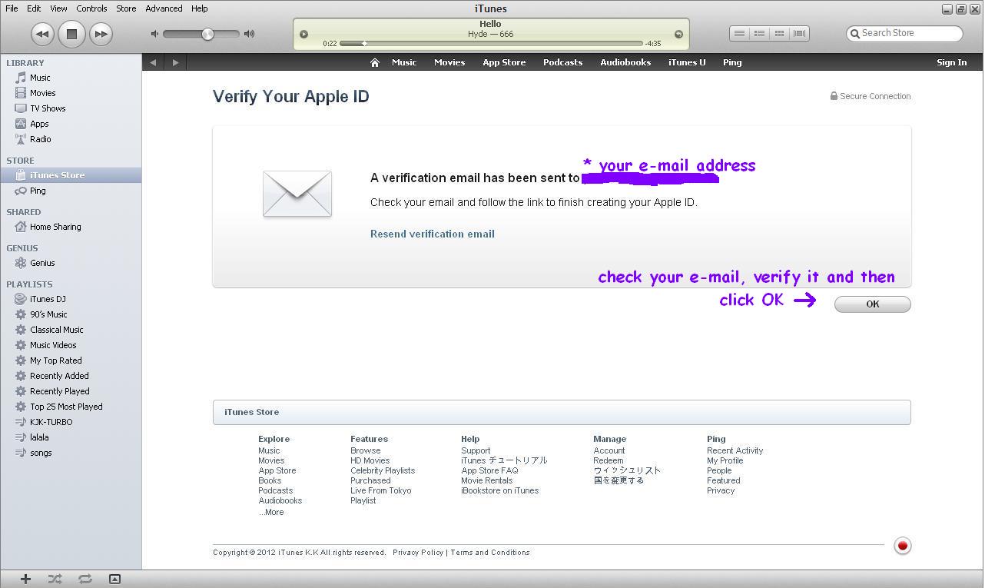The height and width of the screenshot is (588, 985).
Task: Open the Controls menu
Action: click(x=91, y=8)
